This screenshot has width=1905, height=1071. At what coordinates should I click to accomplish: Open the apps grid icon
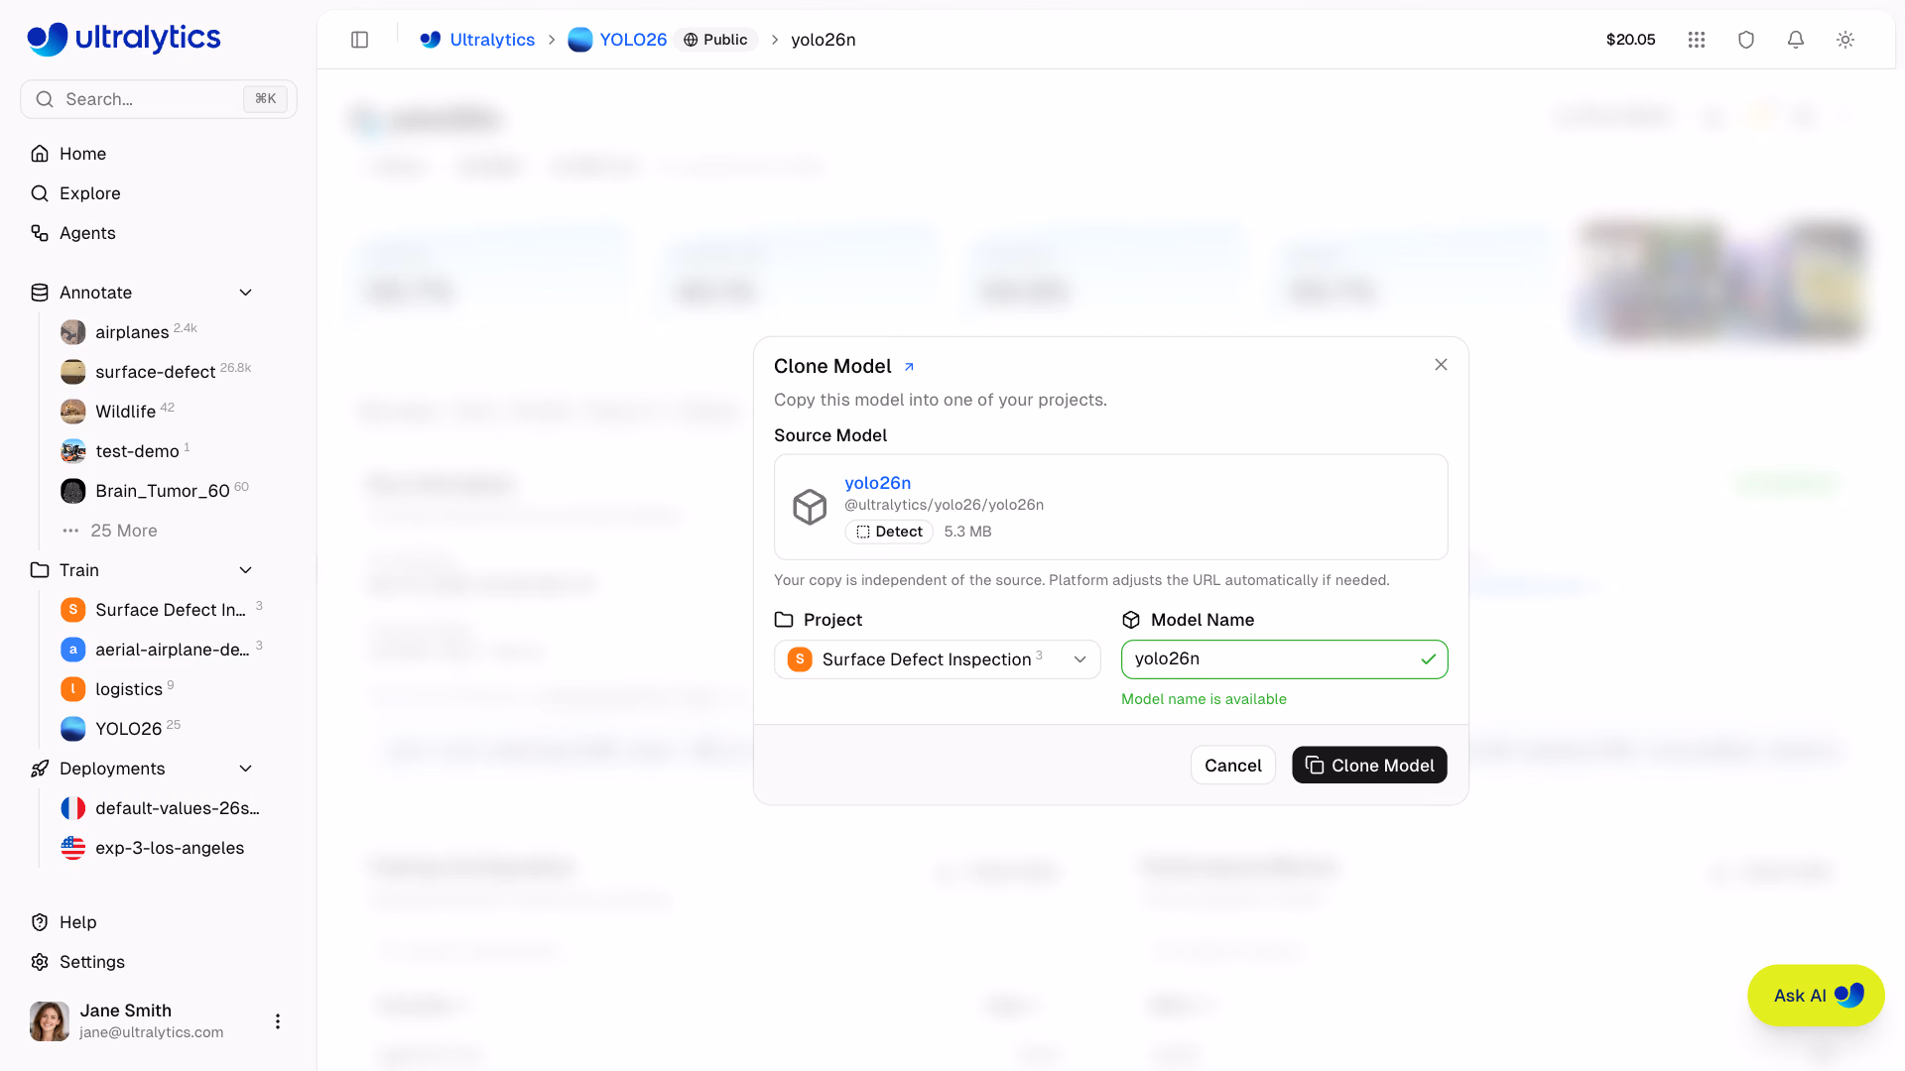click(x=1697, y=40)
